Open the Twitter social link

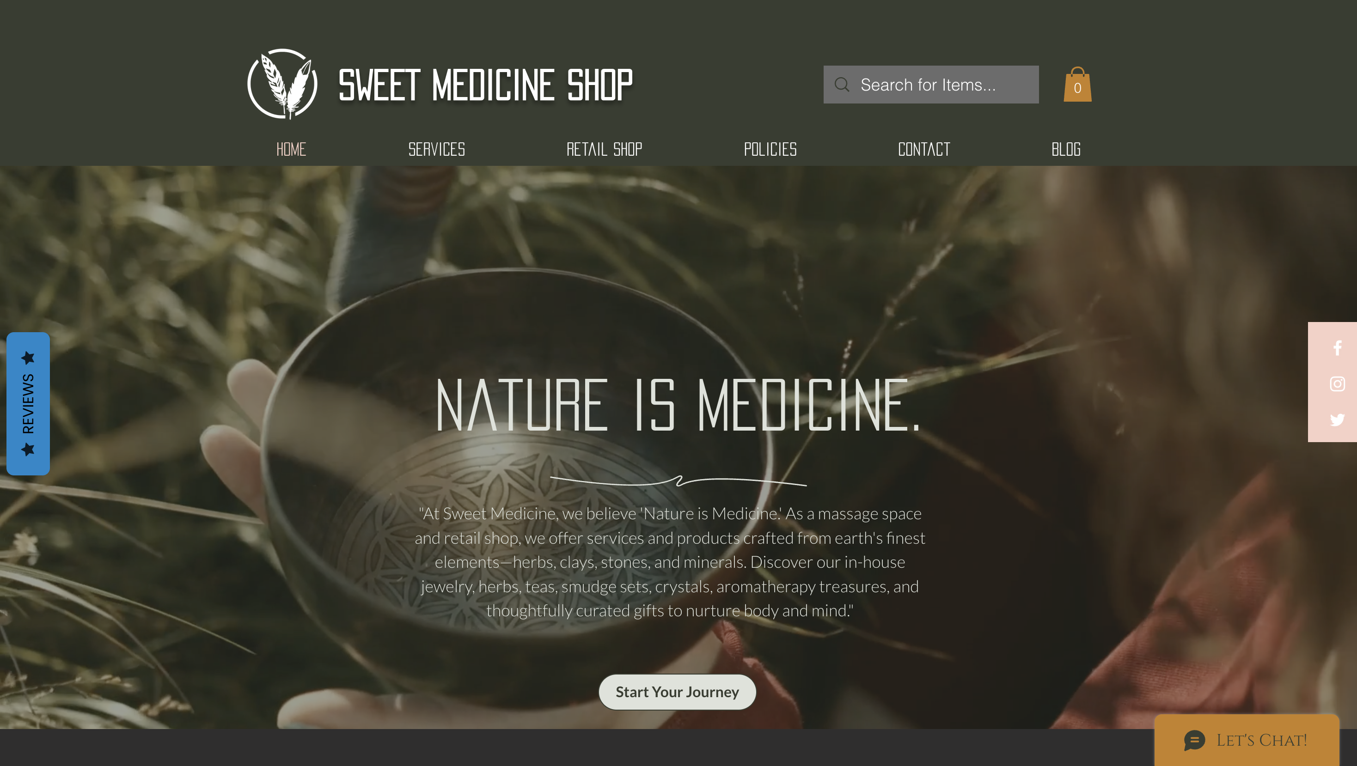[x=1337, y=419]
